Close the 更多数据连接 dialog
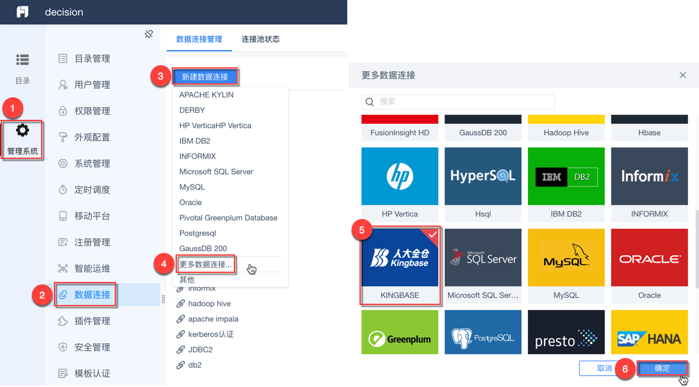 coord(682,75)
